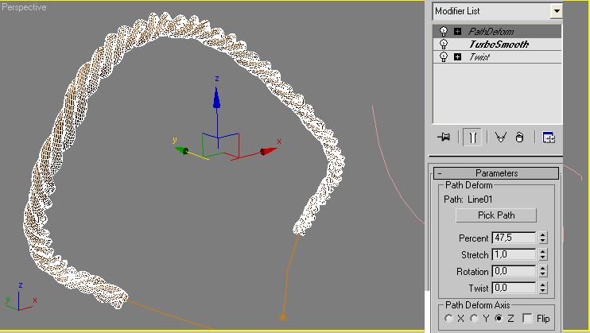Expand the Twist modifier sub-objects
The image size is (590, 333).
(x=457, y=57)
